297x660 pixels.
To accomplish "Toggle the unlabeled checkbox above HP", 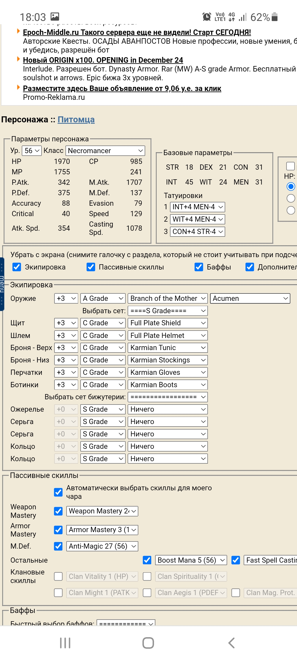I will tap(291, 166).
